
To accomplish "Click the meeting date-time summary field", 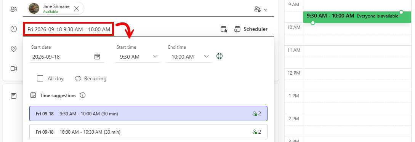I will click(69, 29).
